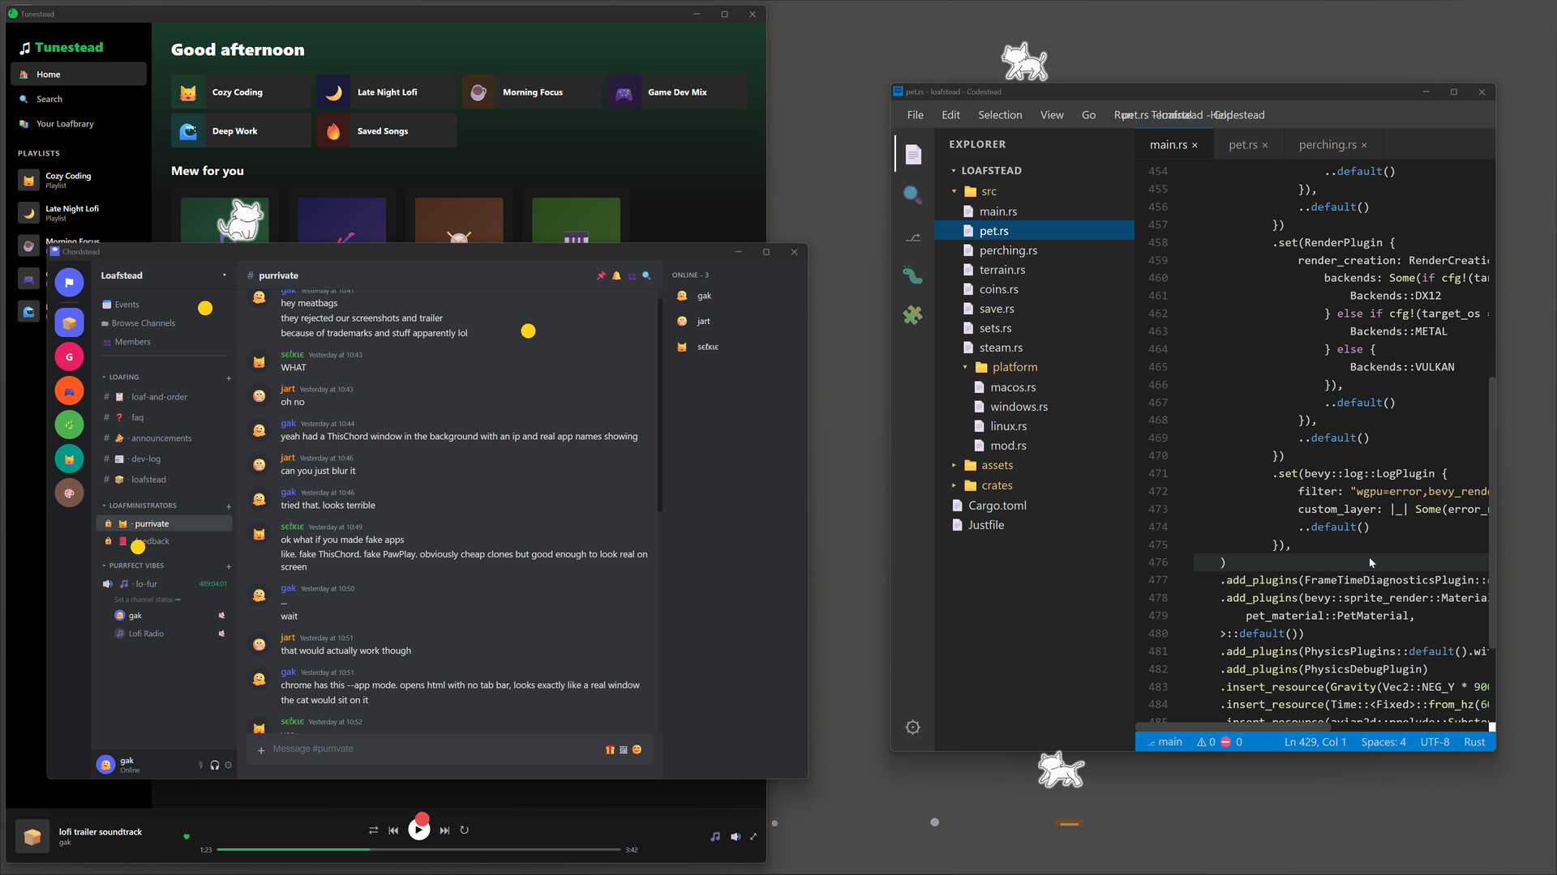Click the emoji picker in message box

[637, 749]
